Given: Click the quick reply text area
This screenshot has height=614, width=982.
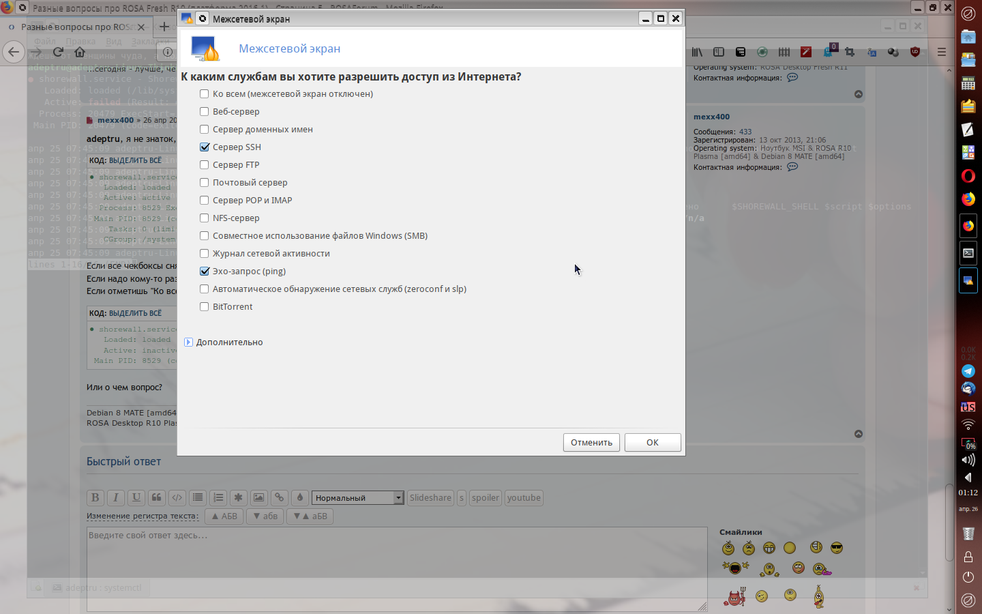Looking at the screenshot, I should point(397,570).
